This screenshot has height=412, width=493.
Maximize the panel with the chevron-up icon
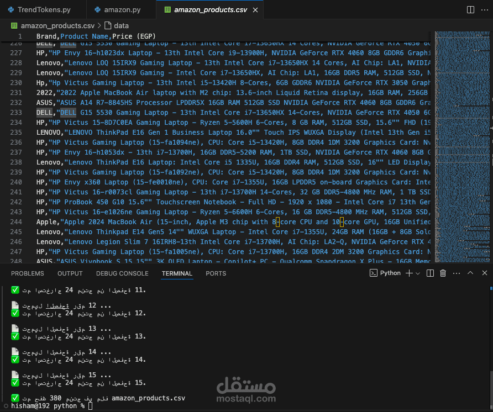(470, 273)
